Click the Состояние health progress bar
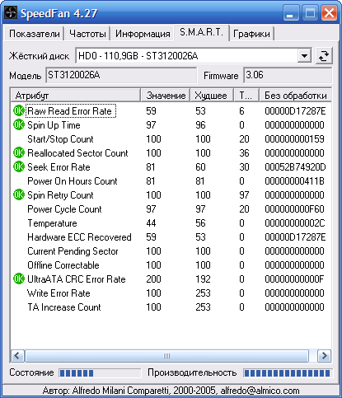Viewport: 342px width, 398px height. point(100,372)
